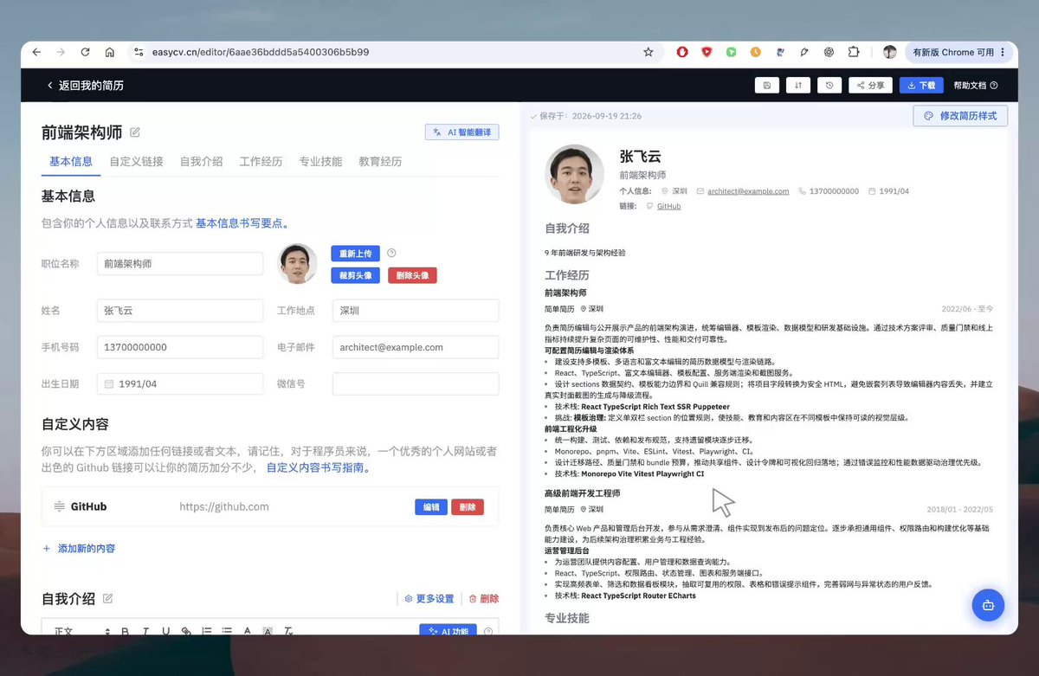Click 删除 with trash icon for 自我介绍

pyautogui.click(x=483, y=598)
